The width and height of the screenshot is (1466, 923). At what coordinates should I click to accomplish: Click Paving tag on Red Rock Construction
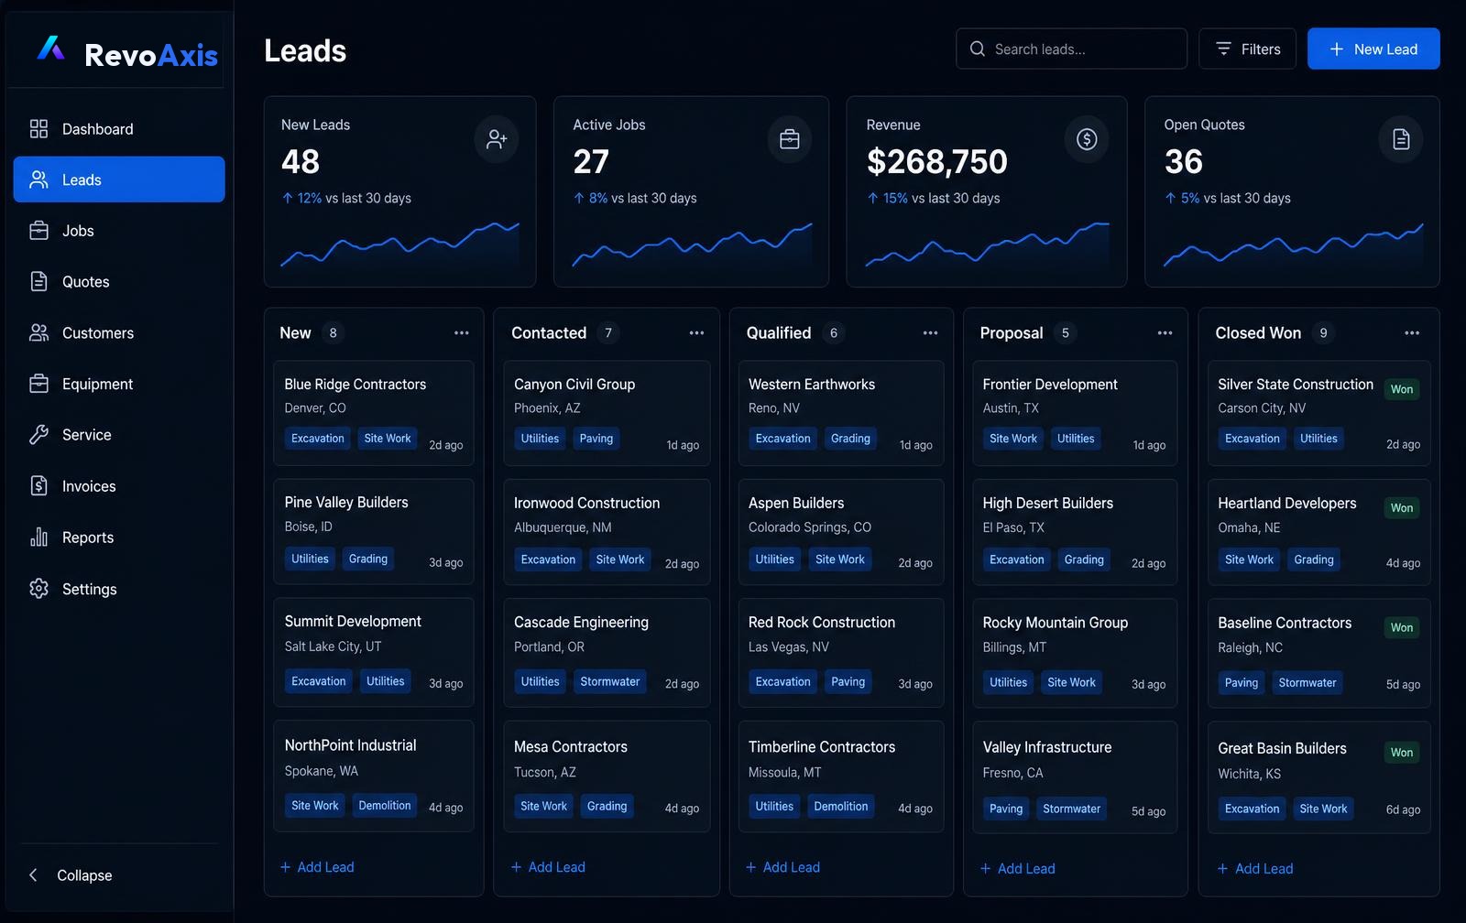848,681
